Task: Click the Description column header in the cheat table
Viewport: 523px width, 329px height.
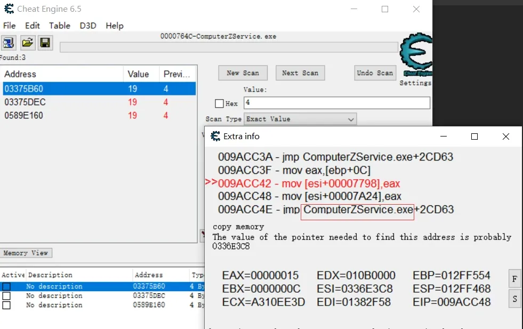Action: (x=79, y=275)
